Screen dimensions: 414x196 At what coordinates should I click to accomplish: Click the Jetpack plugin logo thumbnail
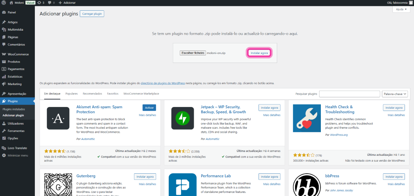183,118
